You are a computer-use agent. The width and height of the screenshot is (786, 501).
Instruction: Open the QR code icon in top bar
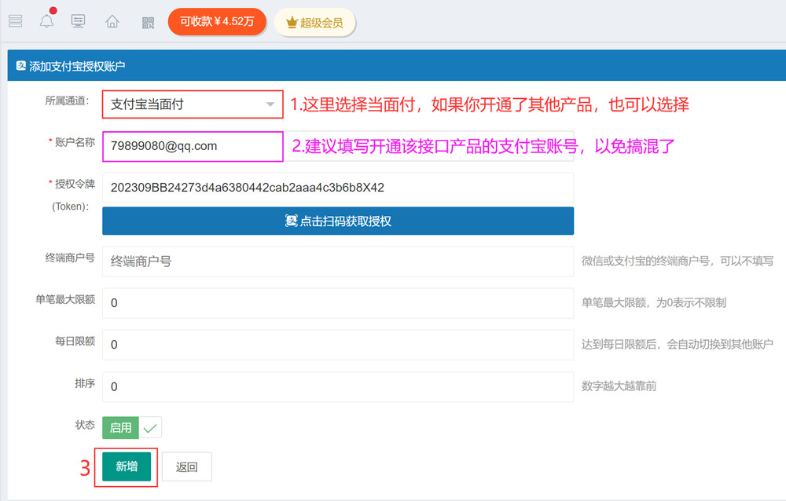(x=148, y=22)
